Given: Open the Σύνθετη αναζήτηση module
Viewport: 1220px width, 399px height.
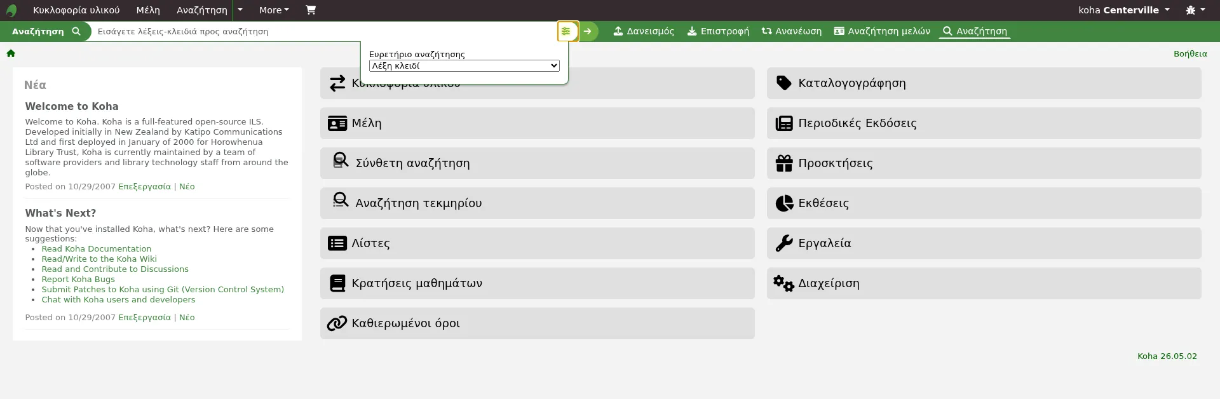Looking at the screenshot, I should (x=538, y=163).
